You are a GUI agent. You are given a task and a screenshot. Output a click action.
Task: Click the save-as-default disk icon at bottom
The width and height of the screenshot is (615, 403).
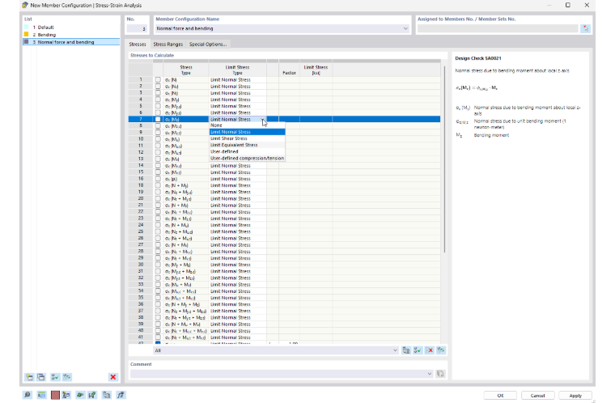tap(92, 395)
